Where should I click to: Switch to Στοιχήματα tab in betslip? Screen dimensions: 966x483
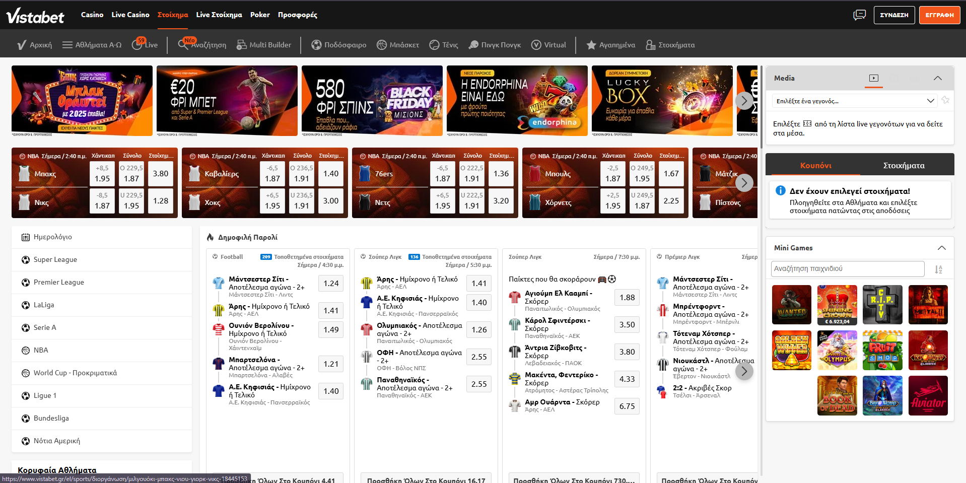(x=904, y=165)
